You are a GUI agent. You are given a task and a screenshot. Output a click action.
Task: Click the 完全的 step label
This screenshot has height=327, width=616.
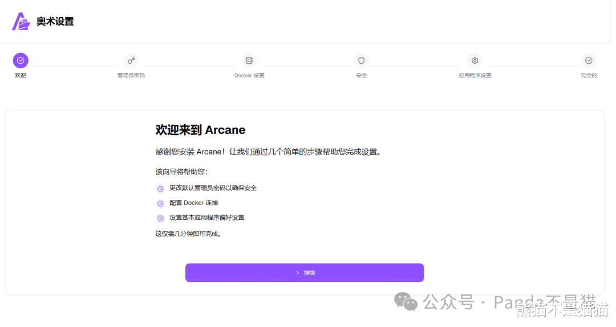589,75
